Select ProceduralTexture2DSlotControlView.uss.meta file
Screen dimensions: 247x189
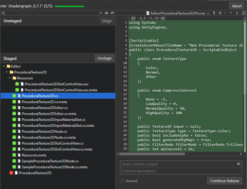(x=58, y=90)
